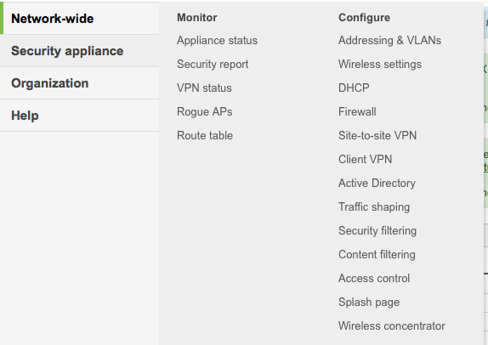Configure Addressing & VLANs
488x345 pixels.
(x=389, y=41)
